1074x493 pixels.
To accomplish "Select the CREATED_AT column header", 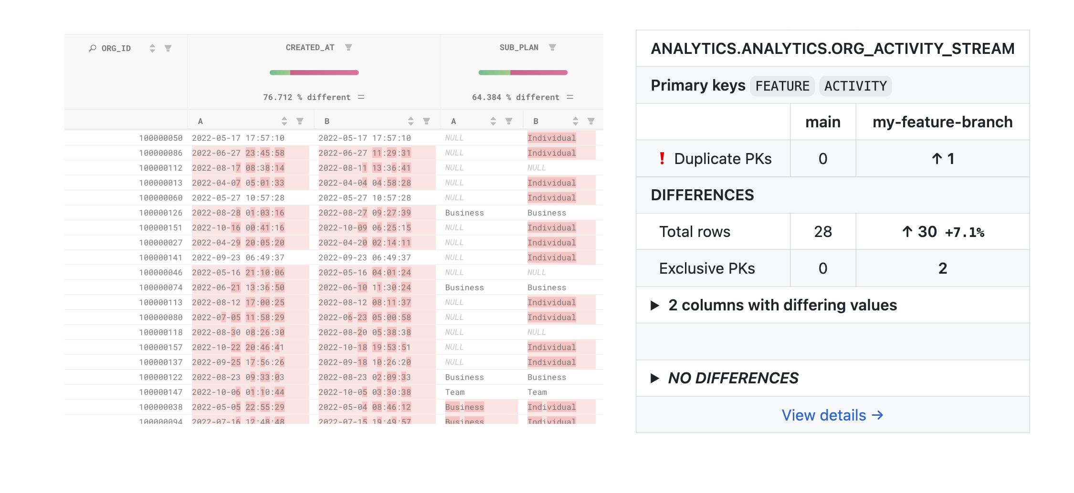I will tap(310, 48).
